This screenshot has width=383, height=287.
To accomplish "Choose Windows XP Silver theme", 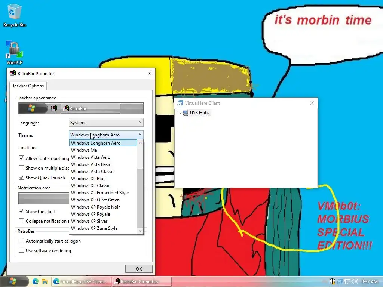I will point(103,221).
